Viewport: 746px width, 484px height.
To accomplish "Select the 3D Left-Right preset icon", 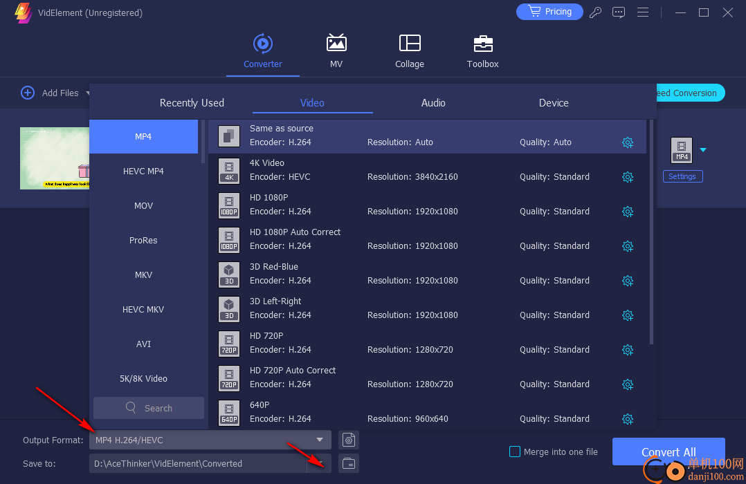I will click(x=229, y=309).
